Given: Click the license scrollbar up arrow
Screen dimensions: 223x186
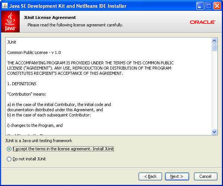Looking at the screenshot, I should [214, 41].
